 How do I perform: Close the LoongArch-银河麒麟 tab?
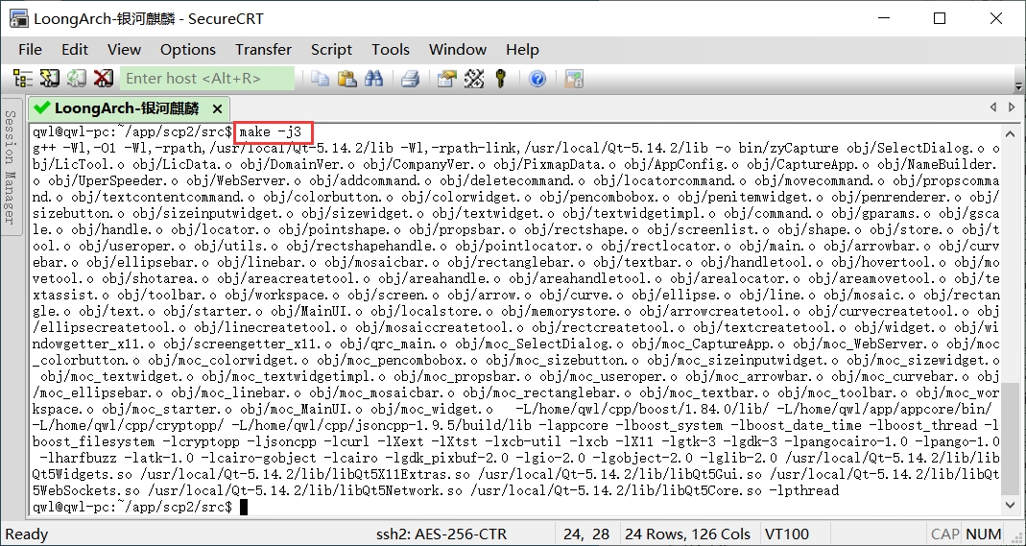coord(217,108)
